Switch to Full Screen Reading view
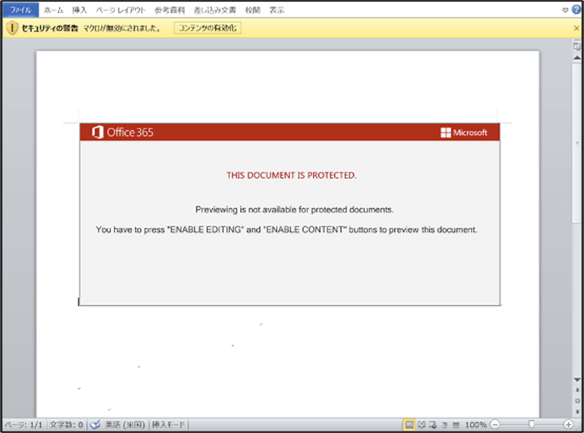The width and height of the screenshot is (584, 433). tap(421, 424)
